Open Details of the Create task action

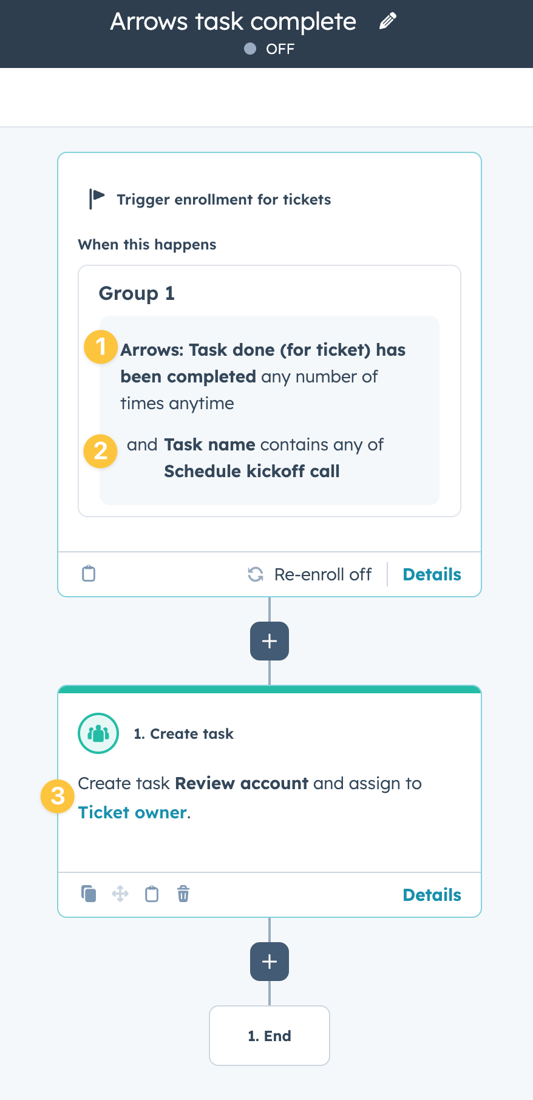pos(432,895)
